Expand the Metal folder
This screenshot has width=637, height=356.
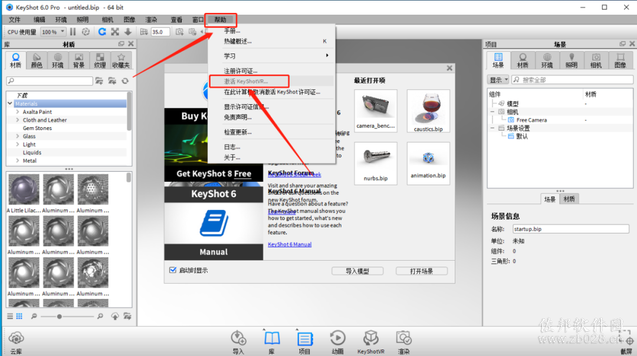point(18,160)
